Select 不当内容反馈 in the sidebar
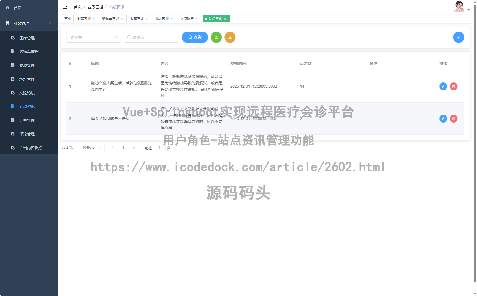 pyautogui.click(x=31, y=148)
